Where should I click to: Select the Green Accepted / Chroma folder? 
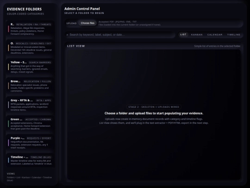(x=30, y=124)
